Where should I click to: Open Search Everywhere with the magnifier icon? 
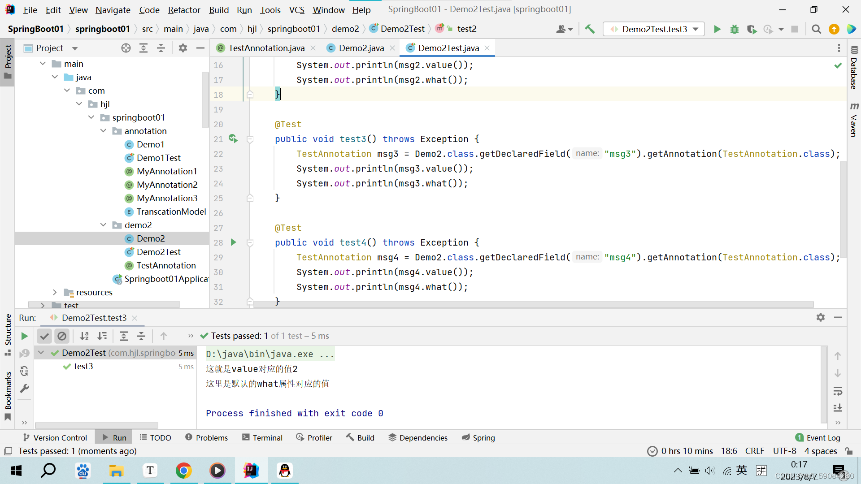pos(816,29)
